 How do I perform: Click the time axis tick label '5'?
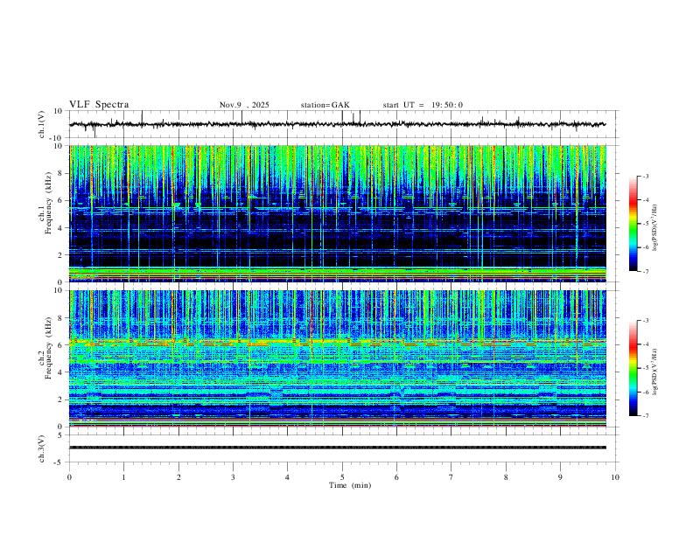[x=342, y=477]
